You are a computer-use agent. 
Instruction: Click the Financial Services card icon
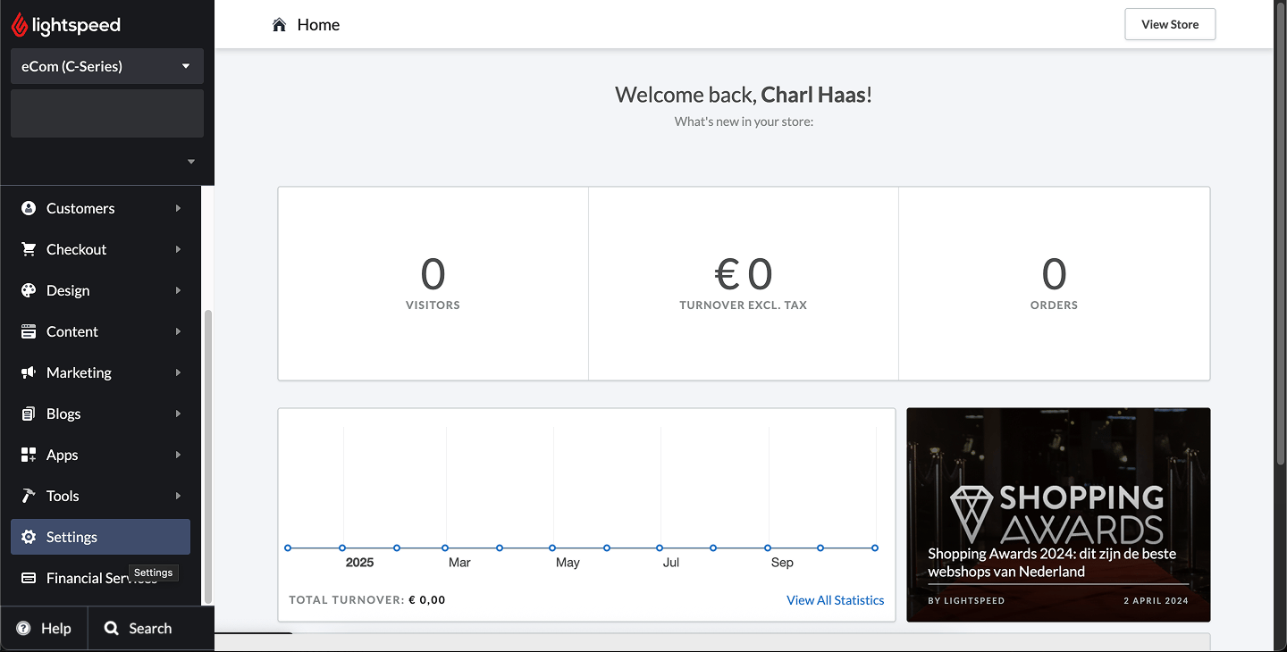click(x=29, y=578)
